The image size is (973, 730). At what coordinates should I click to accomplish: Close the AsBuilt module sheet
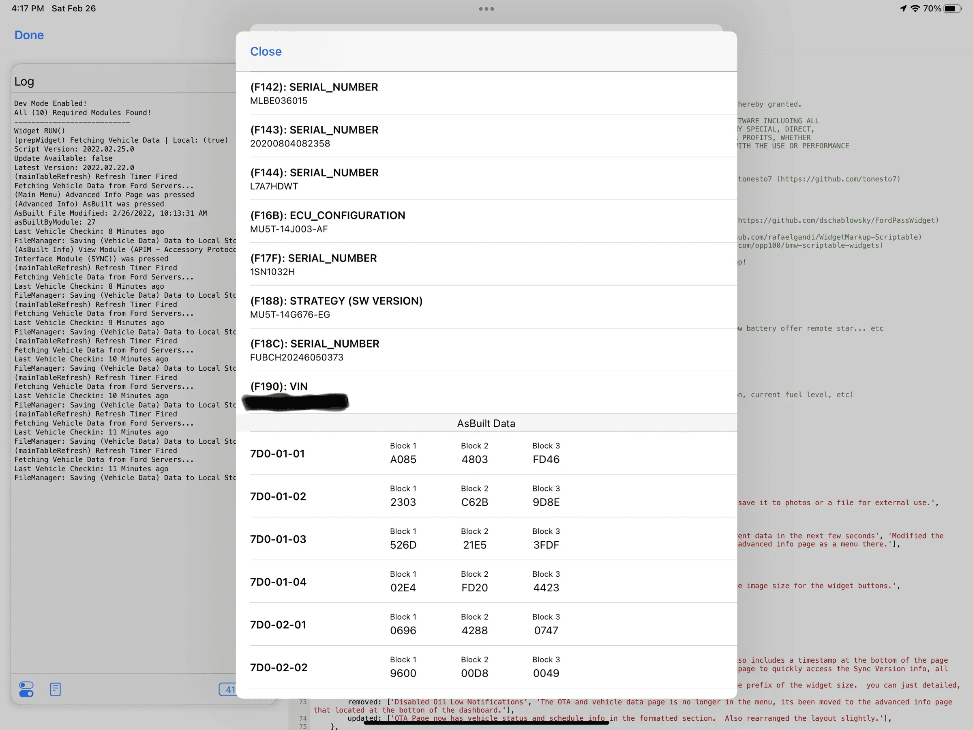tap(266, 52)
